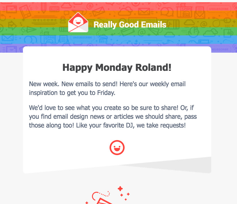Screen dimensions: 237x204
Task: Click the envelope pattern icon in the blue stripe
Action: 8,38
